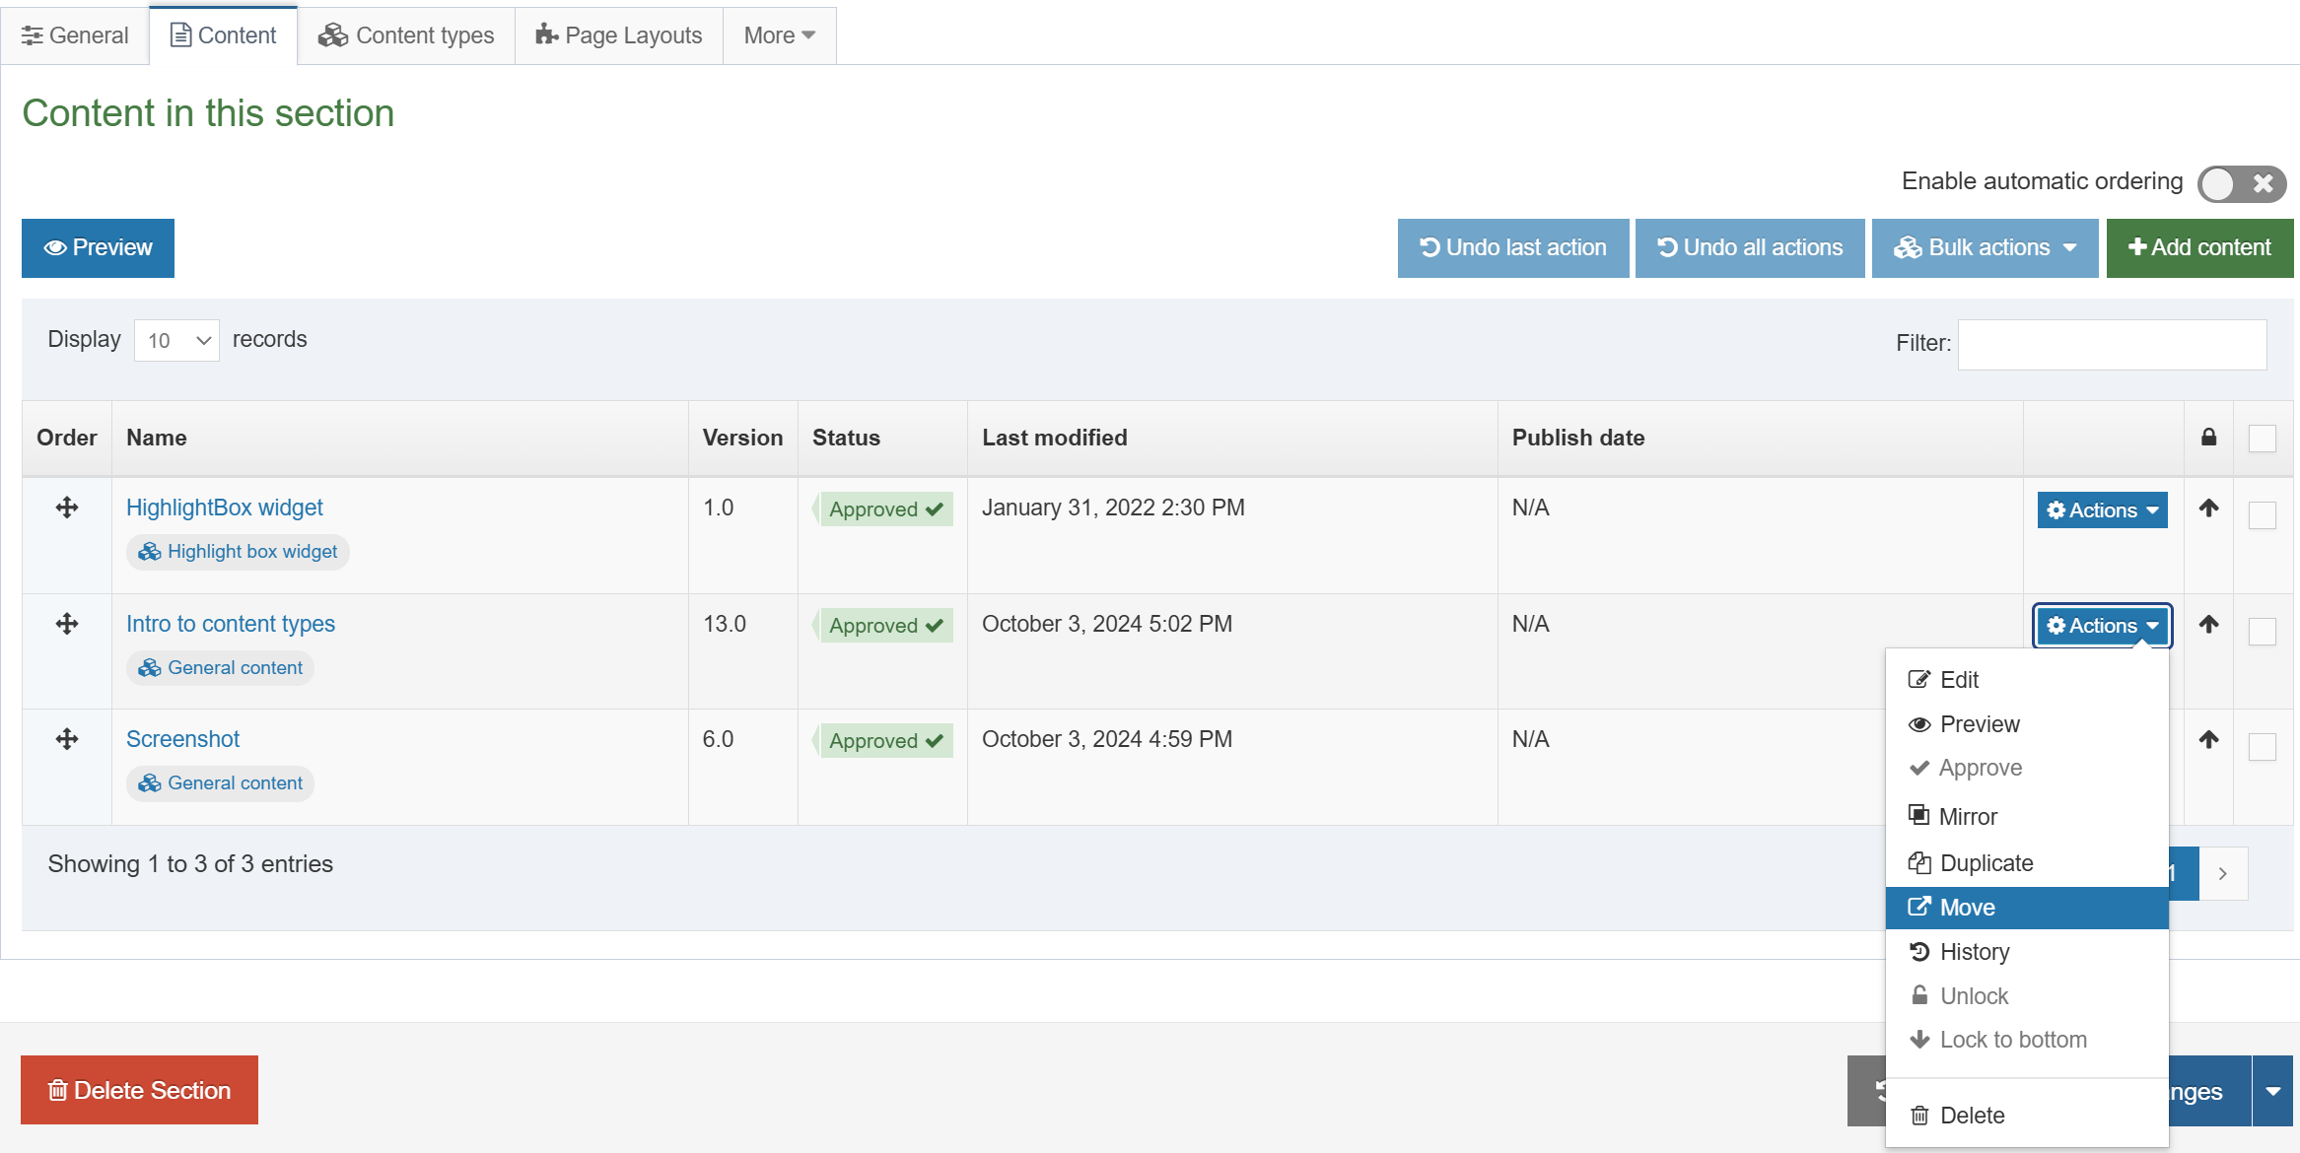Viewport: 2300px width, 1153px height.
Task: Click into the Filter text field
Action: point(2112,344)
